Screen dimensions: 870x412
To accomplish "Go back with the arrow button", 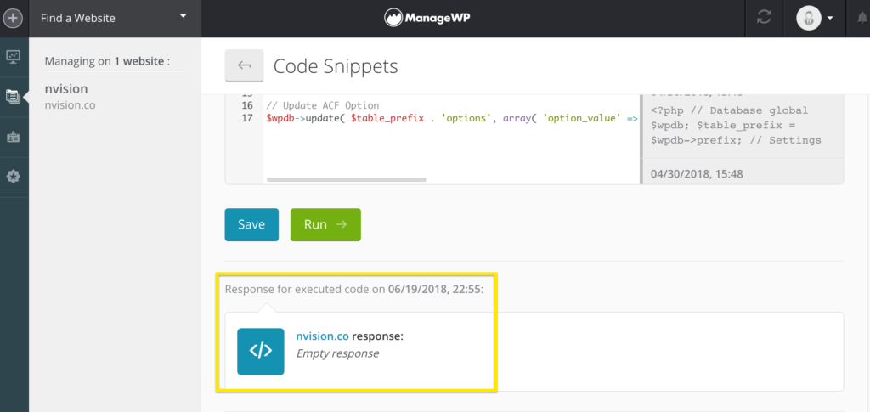I will tap(244, 65).
